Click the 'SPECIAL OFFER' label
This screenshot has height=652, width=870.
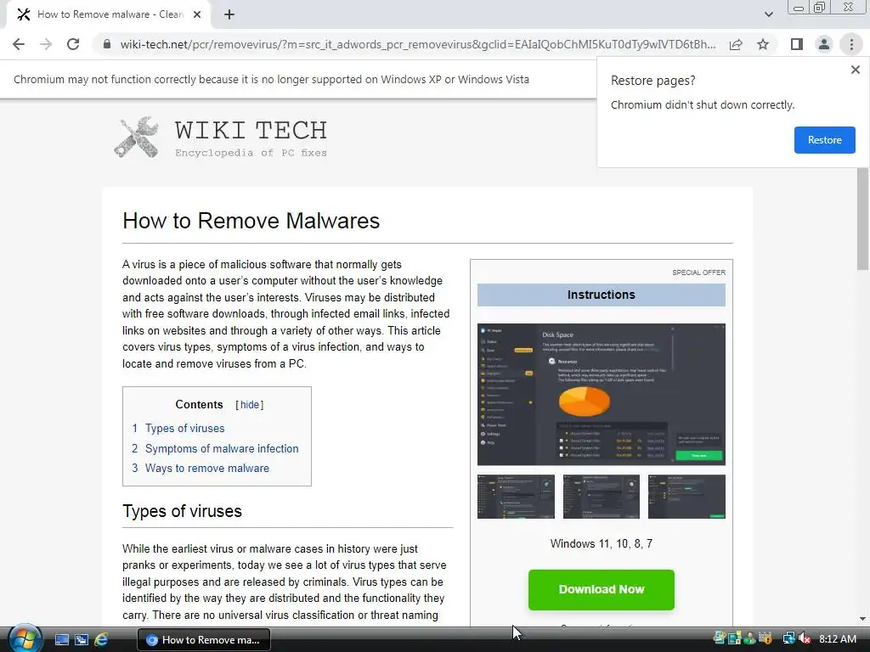(x=698, y=273)
